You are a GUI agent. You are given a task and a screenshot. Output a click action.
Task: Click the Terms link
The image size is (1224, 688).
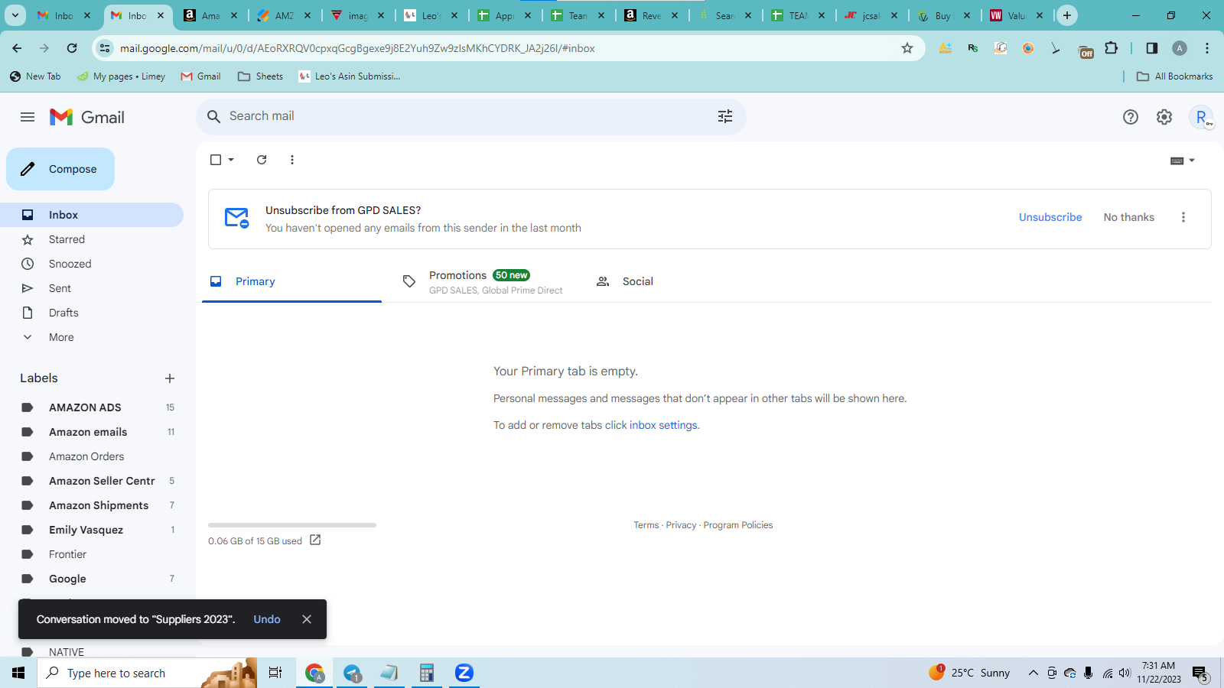click(x=646, y=525)
